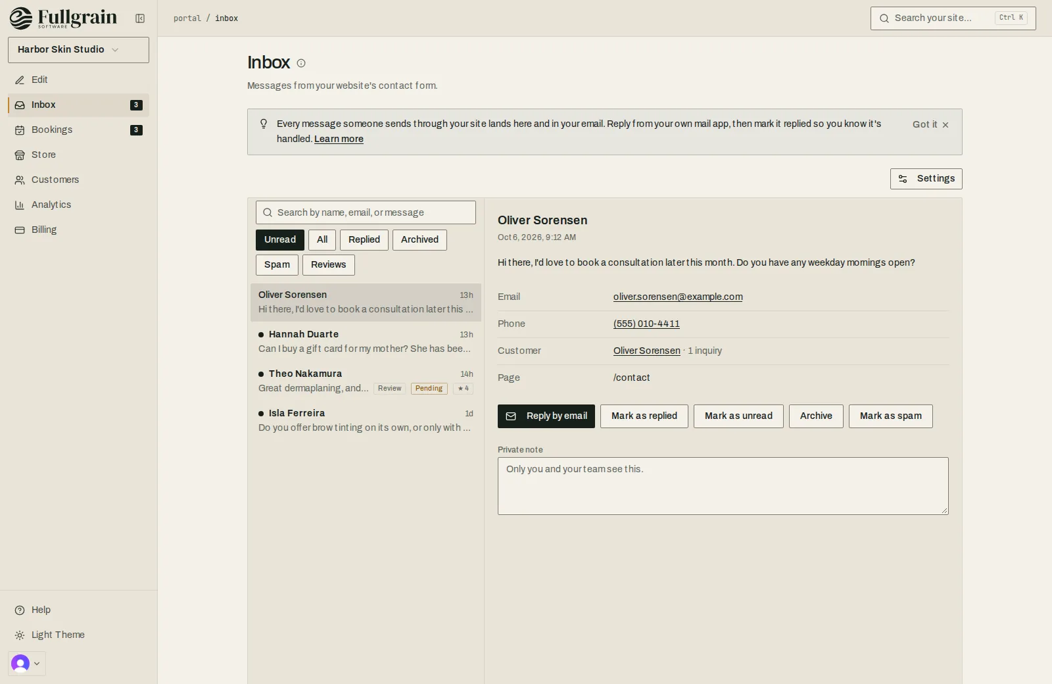Click the Help question mark icon
The image size is (1052, 684).
tap(20, 610)
